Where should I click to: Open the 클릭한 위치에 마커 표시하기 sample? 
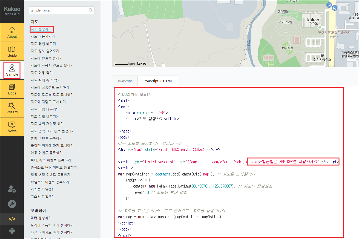52,146
